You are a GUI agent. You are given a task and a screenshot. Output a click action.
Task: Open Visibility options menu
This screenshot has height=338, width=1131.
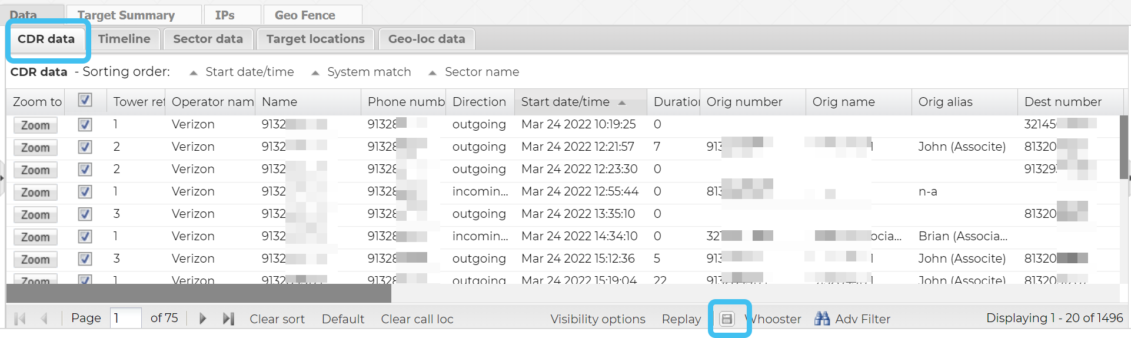click(x=598, y=319)
